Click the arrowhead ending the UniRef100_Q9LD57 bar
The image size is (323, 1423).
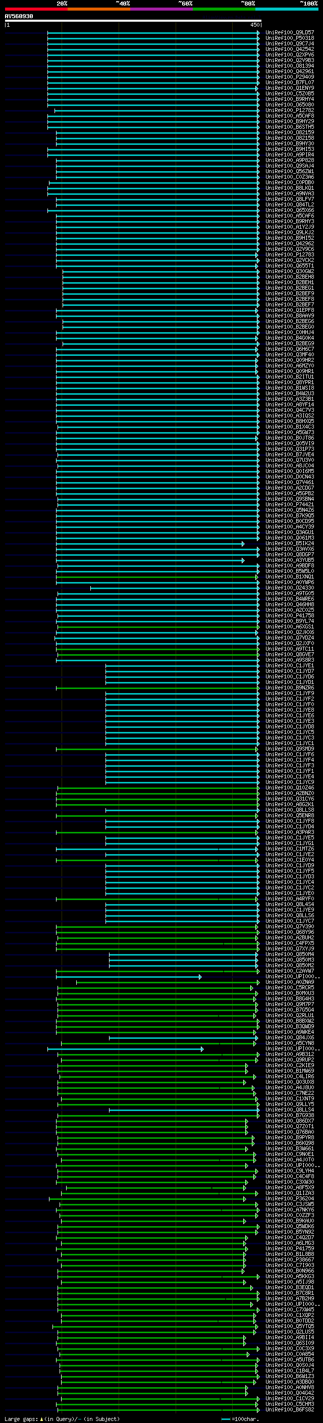(x=258, y=33)
